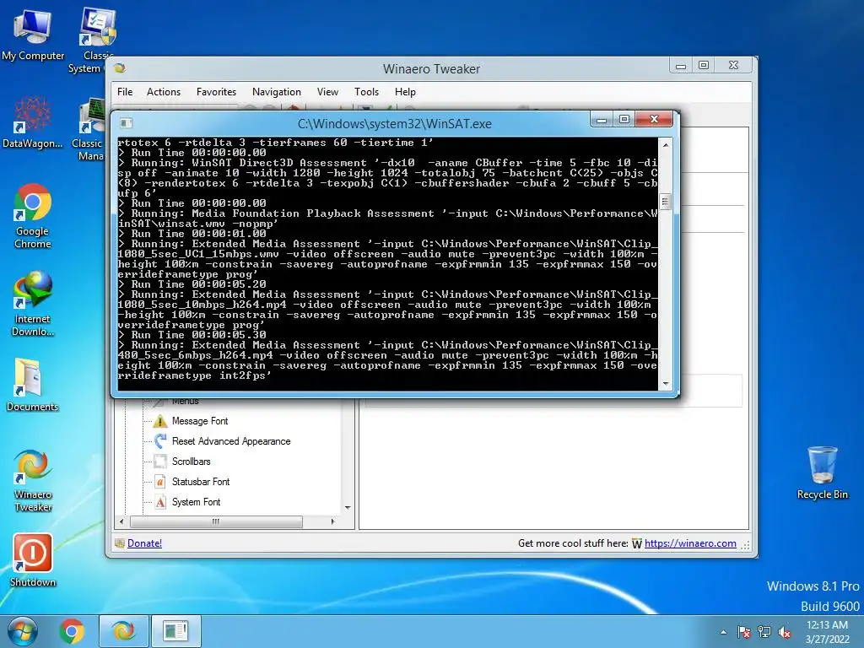864x648 pixels.
Task: Select Scrollbars tree item
Action: point(192,462)
